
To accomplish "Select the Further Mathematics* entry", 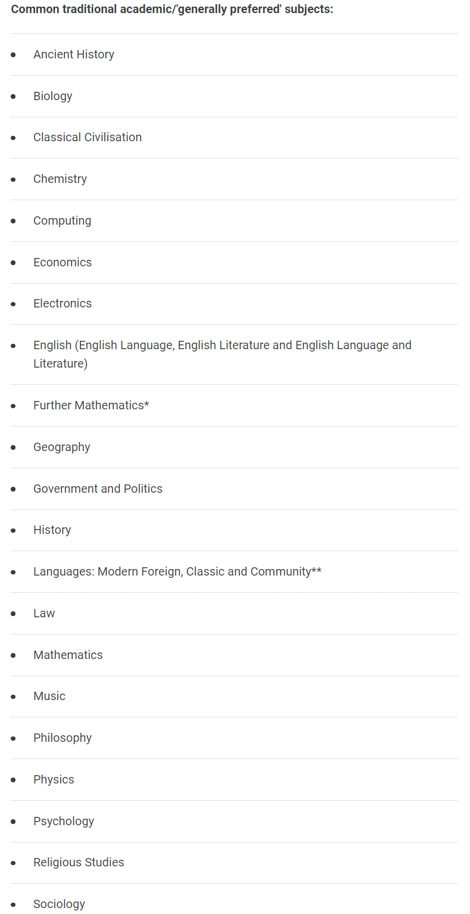I will coord(91,405).
